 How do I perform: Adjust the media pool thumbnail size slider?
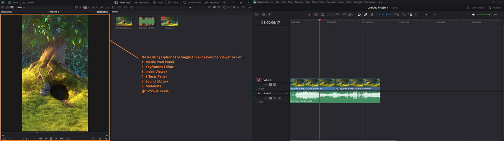[190, 7]
